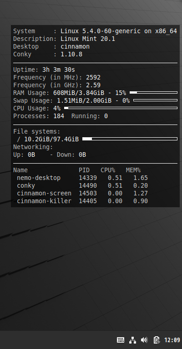The image size is (182, 349).
Task: Click PID 14339 in the process list
Action: 88,178
